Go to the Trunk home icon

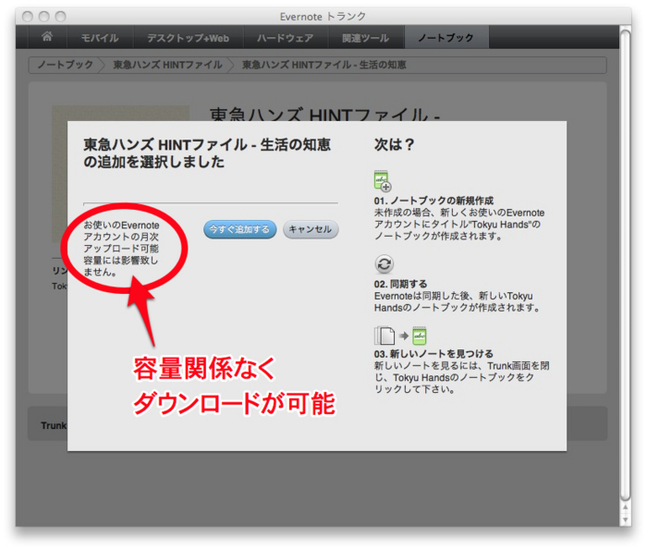47,37
